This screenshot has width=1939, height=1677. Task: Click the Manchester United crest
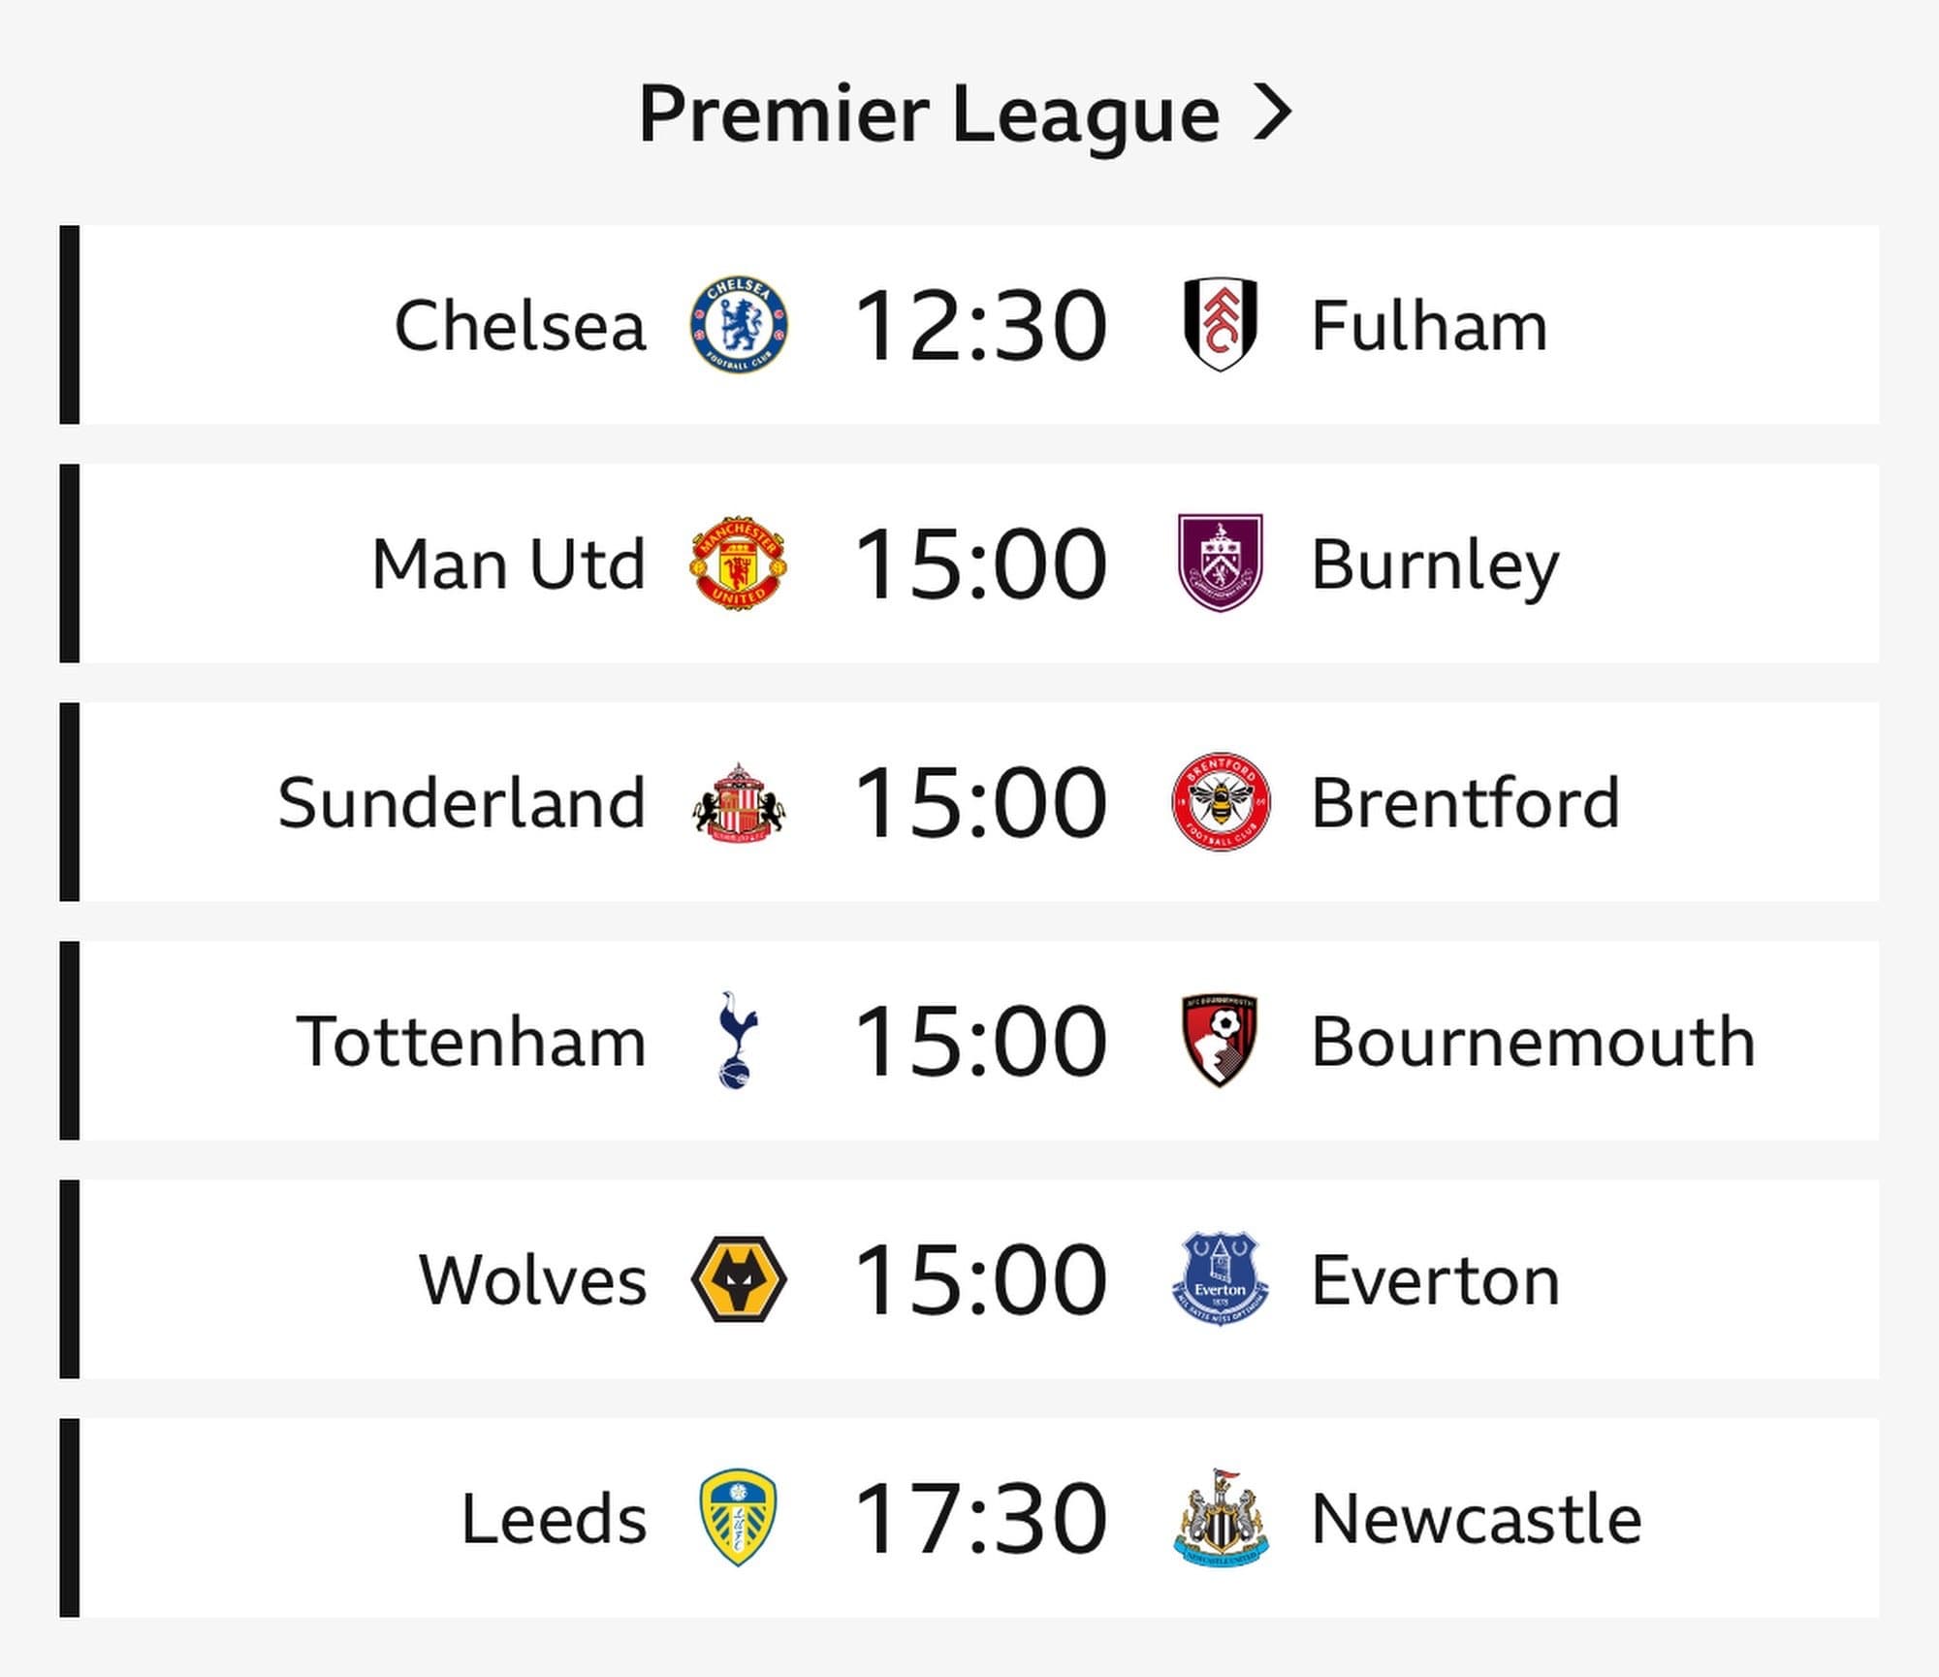pyautogui.click(x=739, y=564)
